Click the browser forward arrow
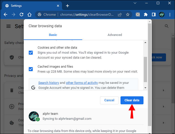 (13, 14)
